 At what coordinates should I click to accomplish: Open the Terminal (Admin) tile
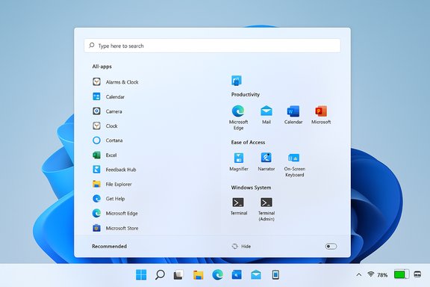click(x=267, y=209)
